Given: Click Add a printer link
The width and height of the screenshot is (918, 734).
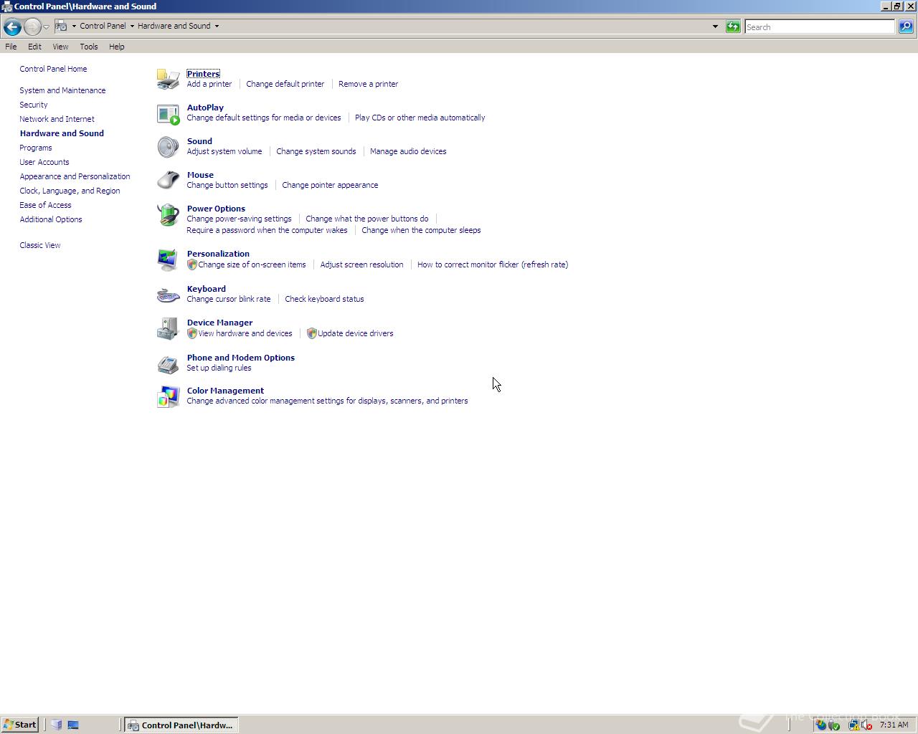Looking at the screenshot, I should 209,84.
